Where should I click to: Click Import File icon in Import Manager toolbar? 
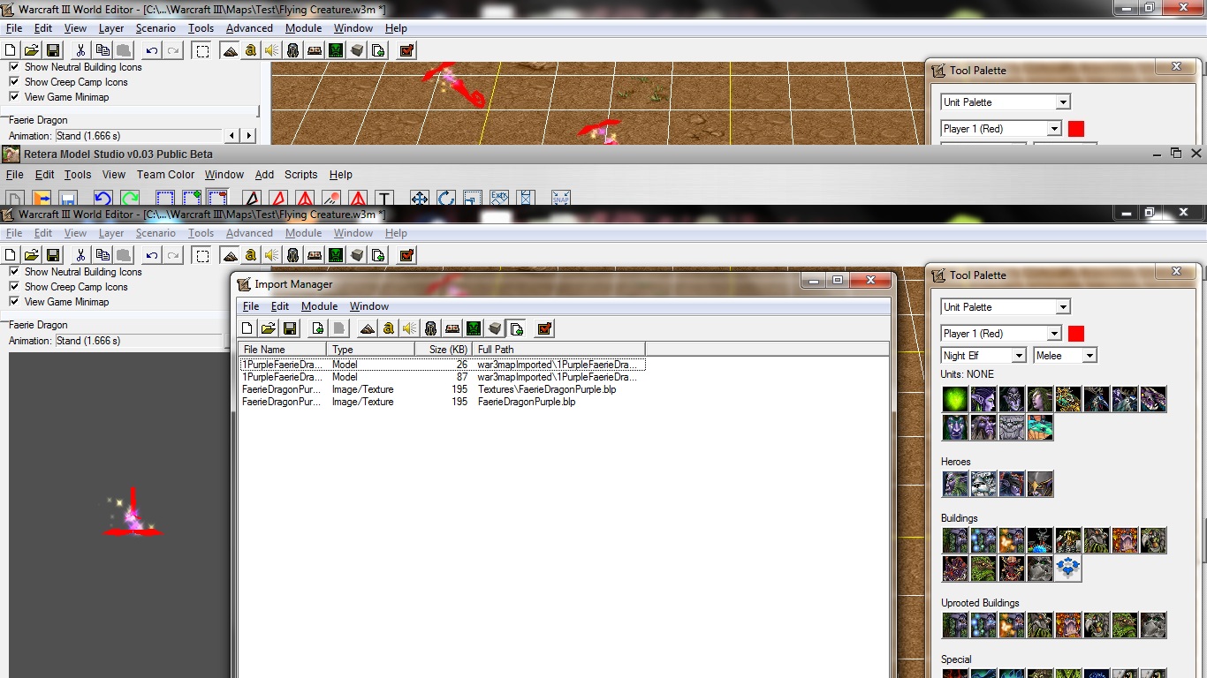point(316,328)
